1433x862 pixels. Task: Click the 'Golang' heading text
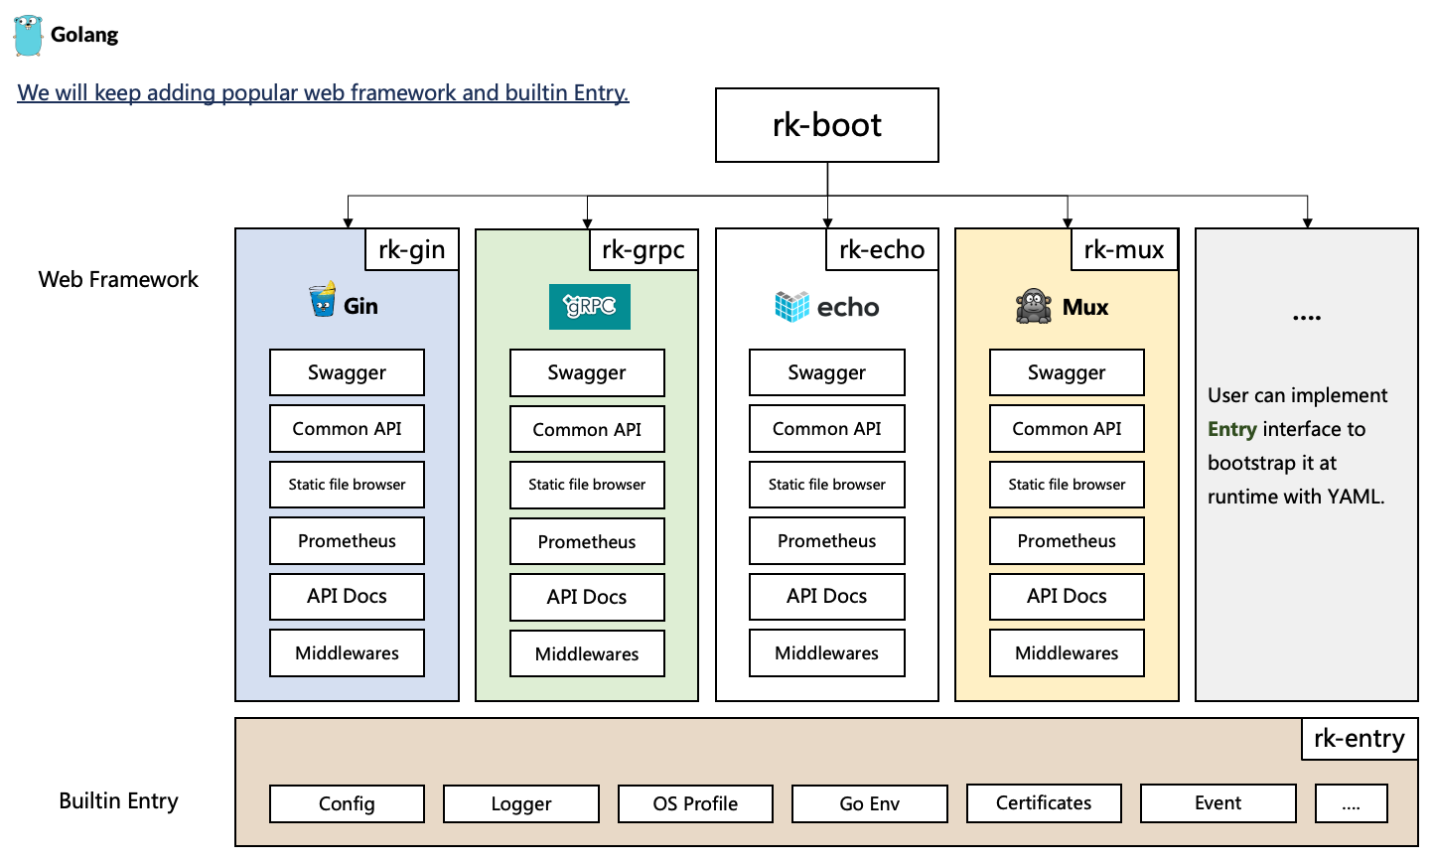pos(84,35)
